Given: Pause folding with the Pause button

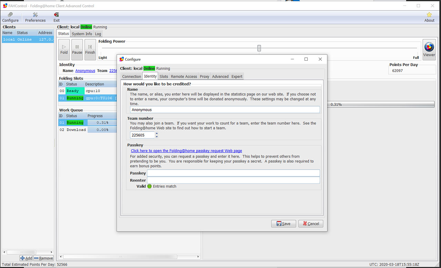Looking at the screenshot, I should 77,49.
